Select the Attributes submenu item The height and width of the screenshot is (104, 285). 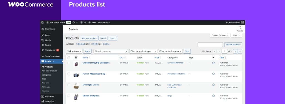pos(46,87)
